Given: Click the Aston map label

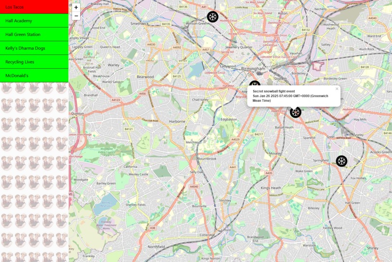Looking at the screenshot, I should pos(283,13).
